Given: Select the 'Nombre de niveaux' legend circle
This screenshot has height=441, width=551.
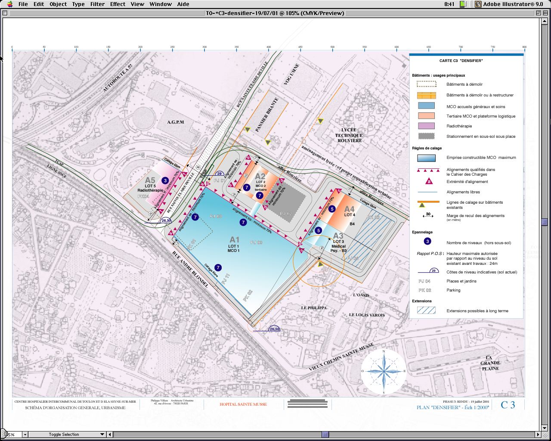Looking at the screenshot, I should pyautogui.click(x=427, y=242).
